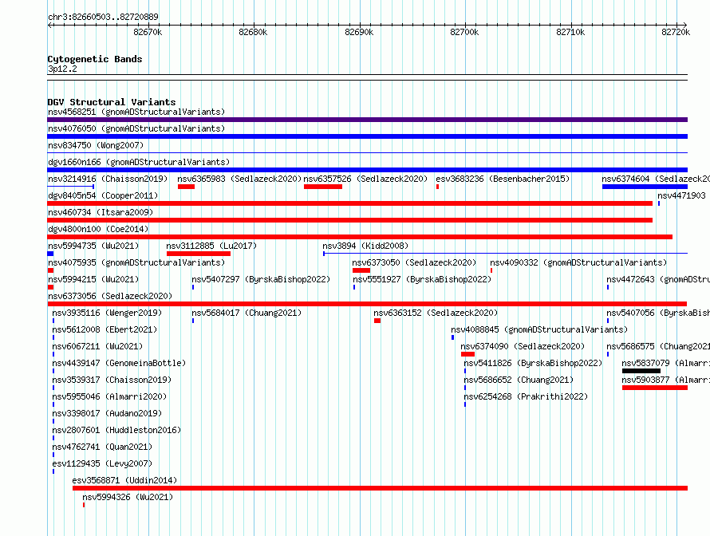This screenshot has width=710, height=536.
Task: Click the esv3568871 (Uddin2014) red bar
Action: tap(380, 488)
